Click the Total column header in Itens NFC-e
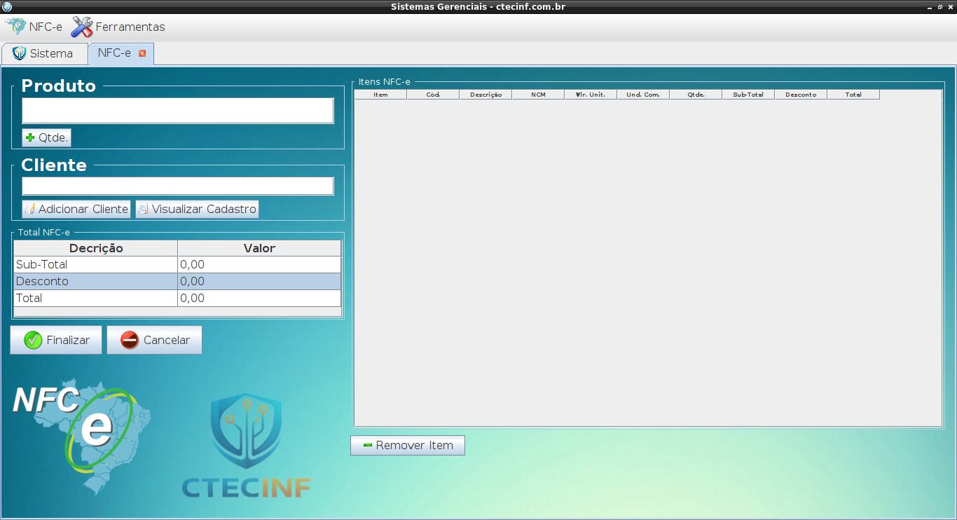The width and height of the screenshot is (957, 520). point(853,95)
